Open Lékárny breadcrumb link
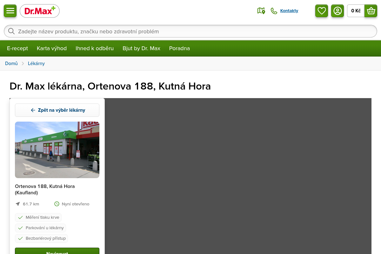381x254 pixels. coord(36,63)
